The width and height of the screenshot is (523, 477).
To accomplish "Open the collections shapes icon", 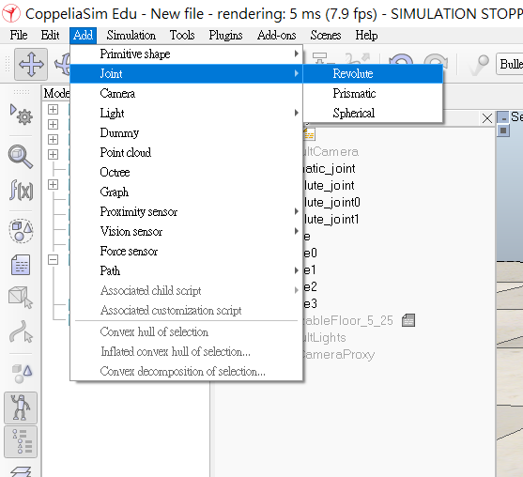I will [x=21, y=230].
